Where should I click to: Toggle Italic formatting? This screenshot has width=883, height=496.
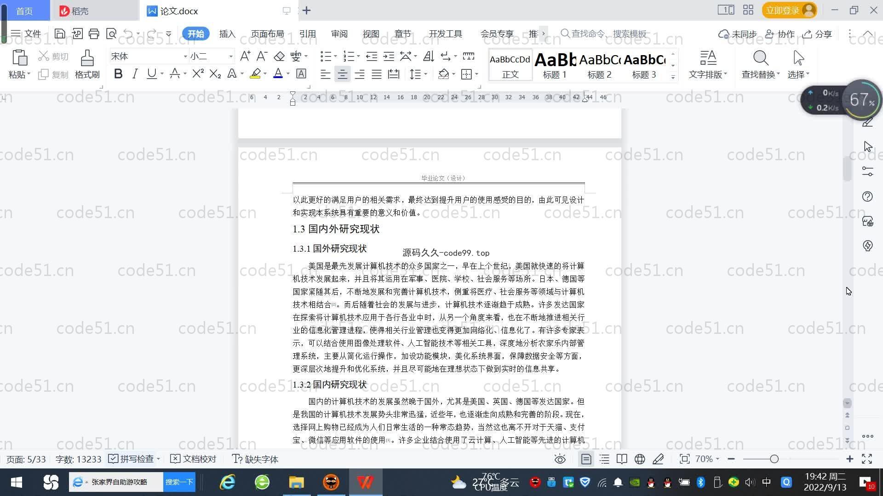(x=135, y=73)
